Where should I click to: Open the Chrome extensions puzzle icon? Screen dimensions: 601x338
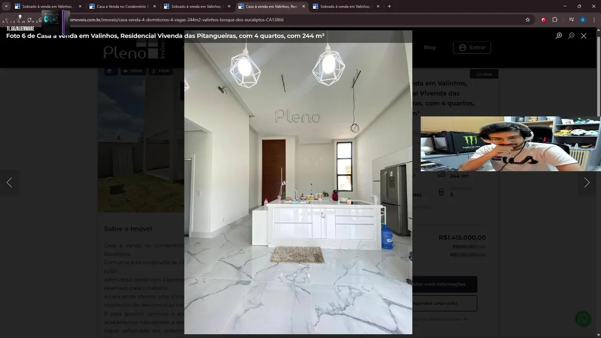pyautogui.click(x=555, y=20)
